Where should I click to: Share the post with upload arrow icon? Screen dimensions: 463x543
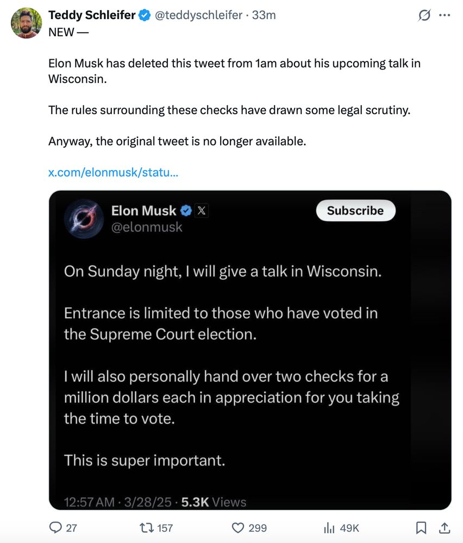coord(445,528)
